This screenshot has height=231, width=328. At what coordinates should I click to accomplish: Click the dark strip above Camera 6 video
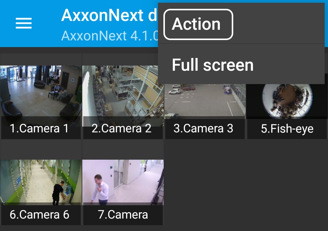pyautogui.click(x=41, y=150)
